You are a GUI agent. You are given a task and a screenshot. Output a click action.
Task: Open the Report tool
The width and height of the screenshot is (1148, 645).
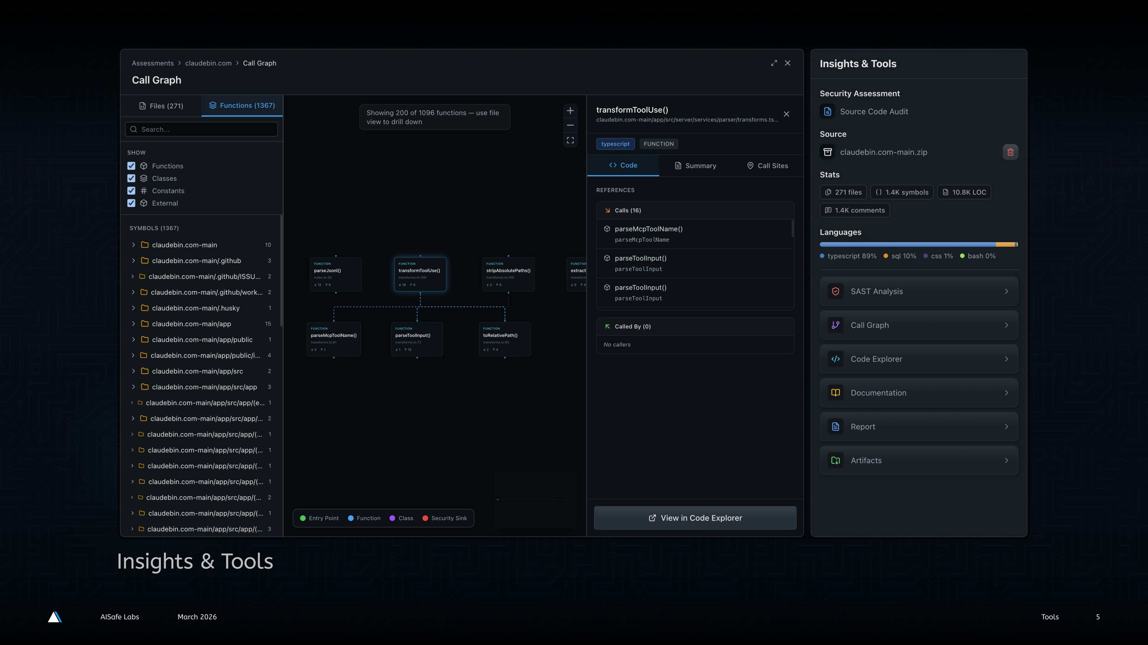point(918,426)
